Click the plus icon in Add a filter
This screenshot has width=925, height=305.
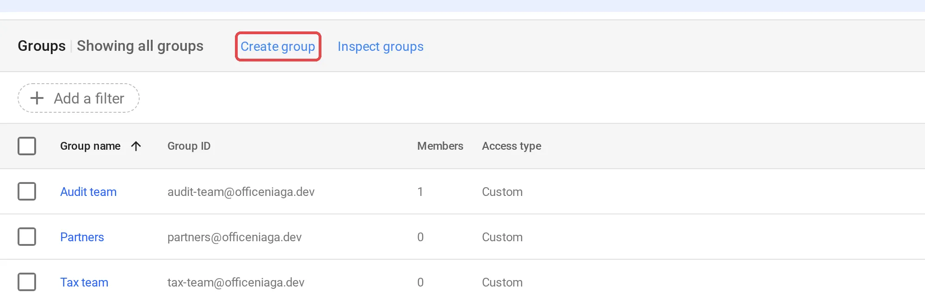click(x=37, y=98)
